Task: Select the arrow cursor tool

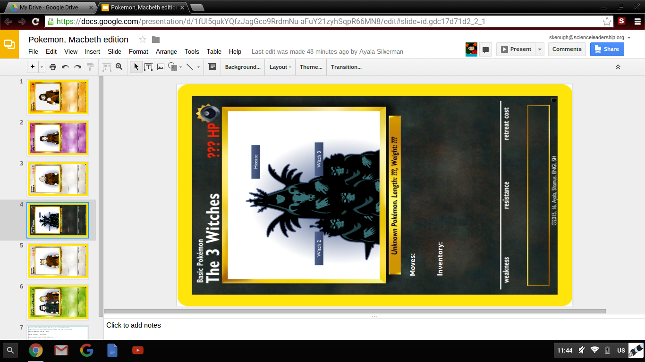Action: (136, 67)
